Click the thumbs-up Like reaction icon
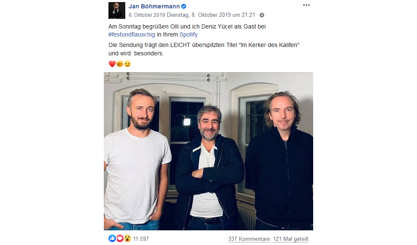 pos(112,238)
